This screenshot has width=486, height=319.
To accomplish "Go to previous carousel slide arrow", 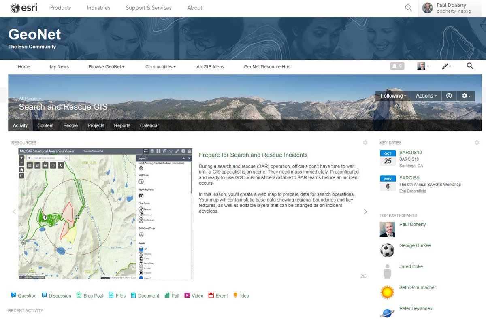I will point(14,211).
